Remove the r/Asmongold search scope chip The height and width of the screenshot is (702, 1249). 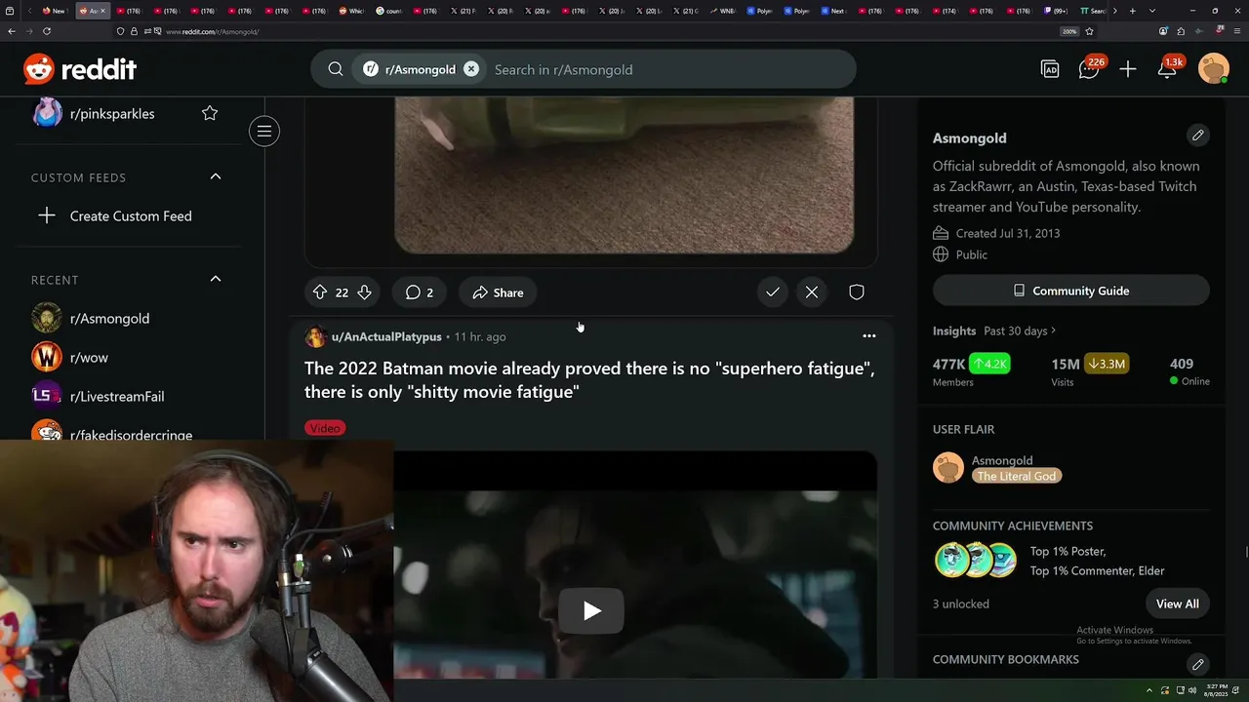(x=471, y=69)
